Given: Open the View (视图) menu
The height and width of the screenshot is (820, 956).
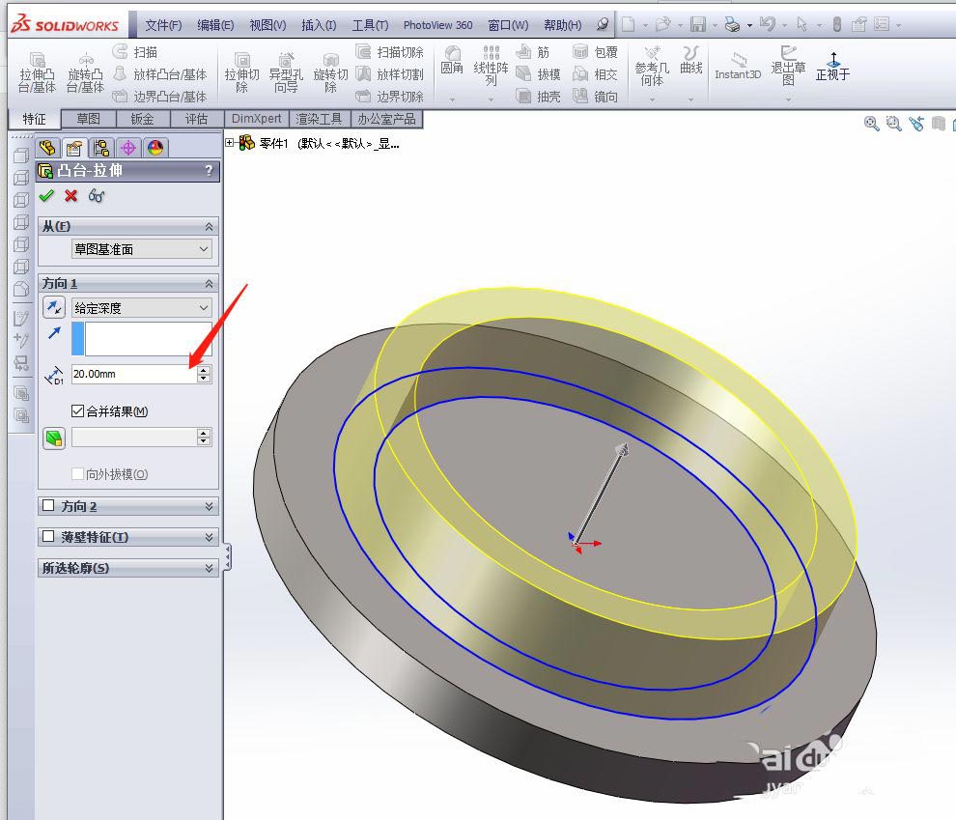Looking at the screenshot, I should [267, 24].
